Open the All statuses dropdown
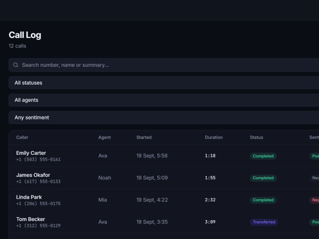 164,83
